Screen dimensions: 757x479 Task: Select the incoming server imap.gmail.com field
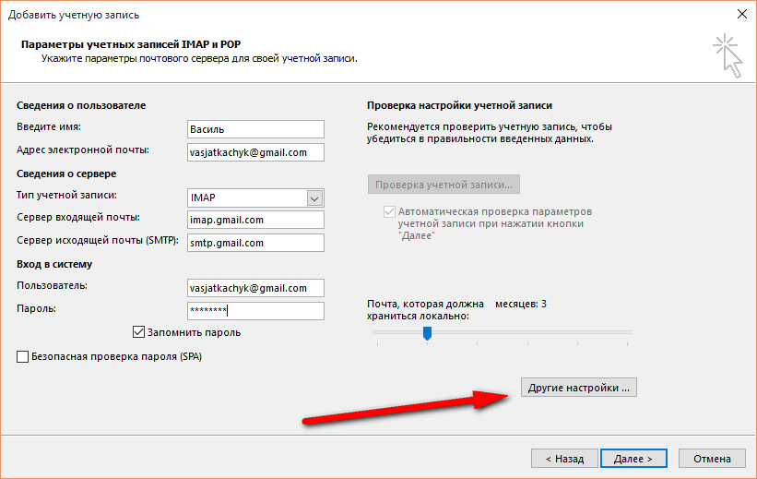[255, 220]
